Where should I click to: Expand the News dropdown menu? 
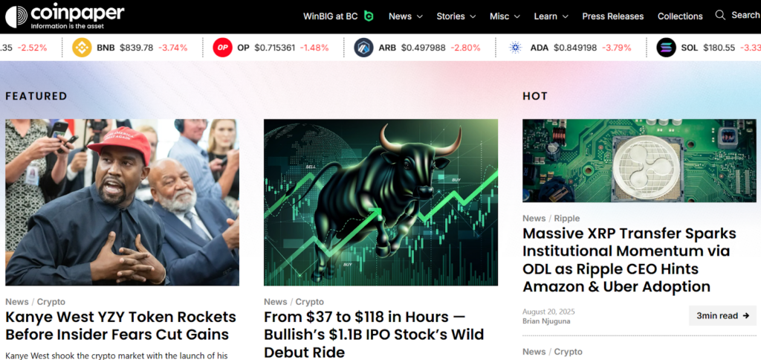(406, 16)
